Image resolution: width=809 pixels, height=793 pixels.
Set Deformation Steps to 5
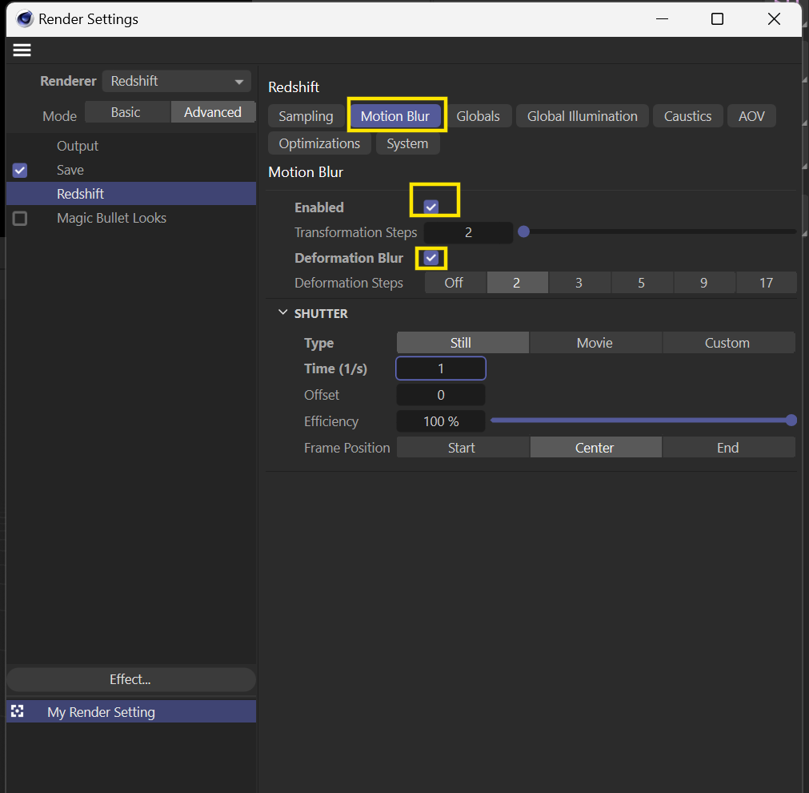click(641, 283)
